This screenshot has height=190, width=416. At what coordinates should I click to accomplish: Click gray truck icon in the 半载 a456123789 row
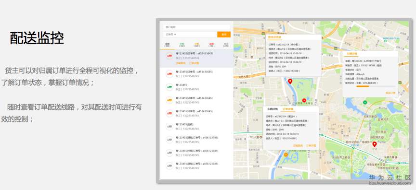169,153
